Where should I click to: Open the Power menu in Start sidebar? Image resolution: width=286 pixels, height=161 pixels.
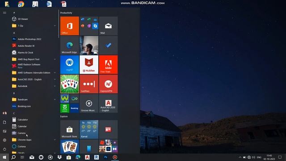tap(4, 149)
